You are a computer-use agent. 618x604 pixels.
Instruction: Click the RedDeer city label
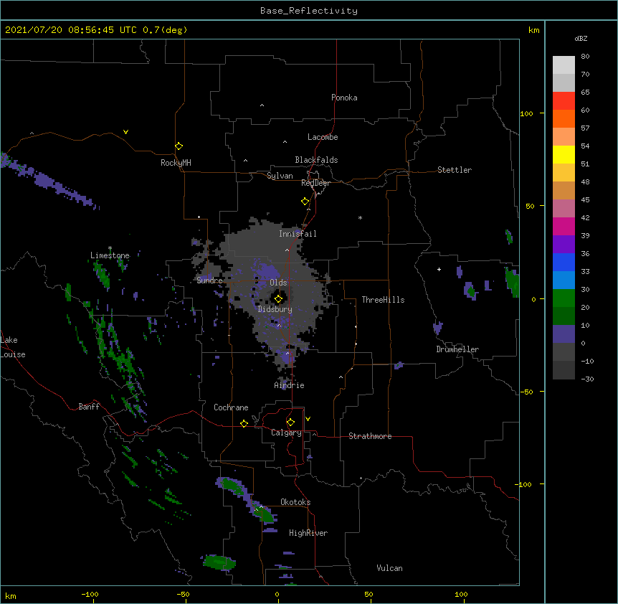point(315,183)
